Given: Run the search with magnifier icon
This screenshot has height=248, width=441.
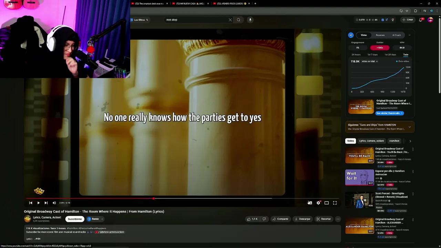Looking at the screenshot, I should click(x=238, y=20).
